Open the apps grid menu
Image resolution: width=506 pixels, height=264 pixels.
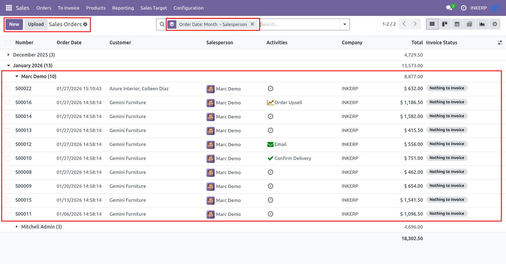click(x=9, y=8)
